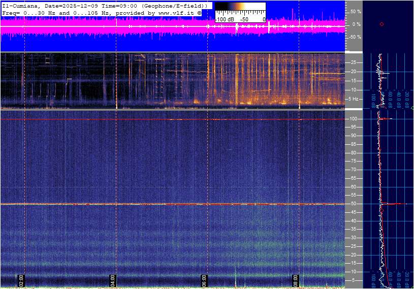This screenshot has height=289, width=414.
Task: Click the -50 % amplitude axis label
Action: [355, 37]
